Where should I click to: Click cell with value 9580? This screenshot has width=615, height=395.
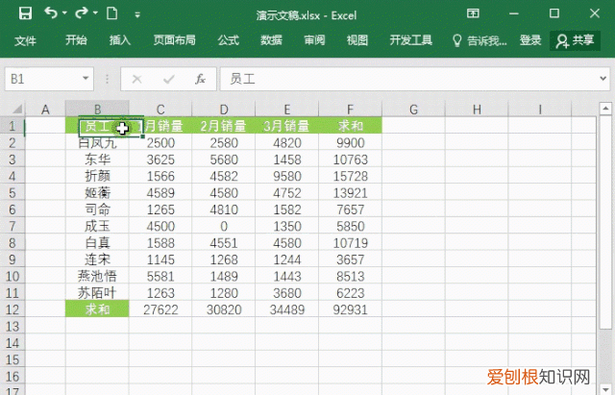287,176
